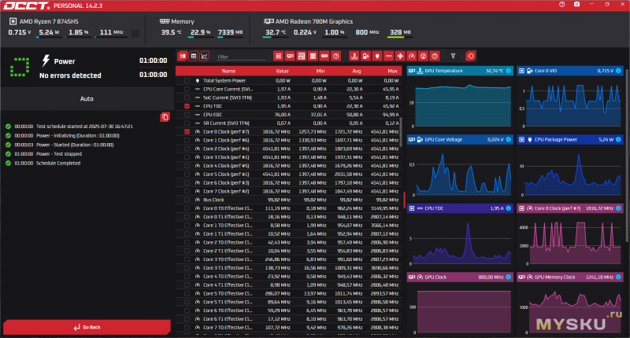Show info for CPU Package Power graph
The image size is (630, 338).
[618, 140]
